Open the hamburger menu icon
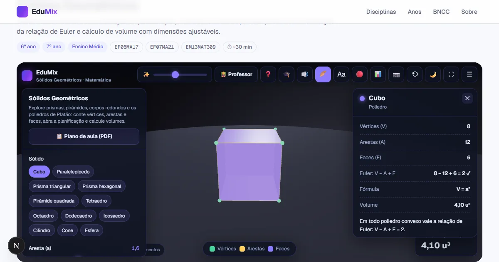The image size is (499, 262). pyautogui.click(x=469, y=74)
